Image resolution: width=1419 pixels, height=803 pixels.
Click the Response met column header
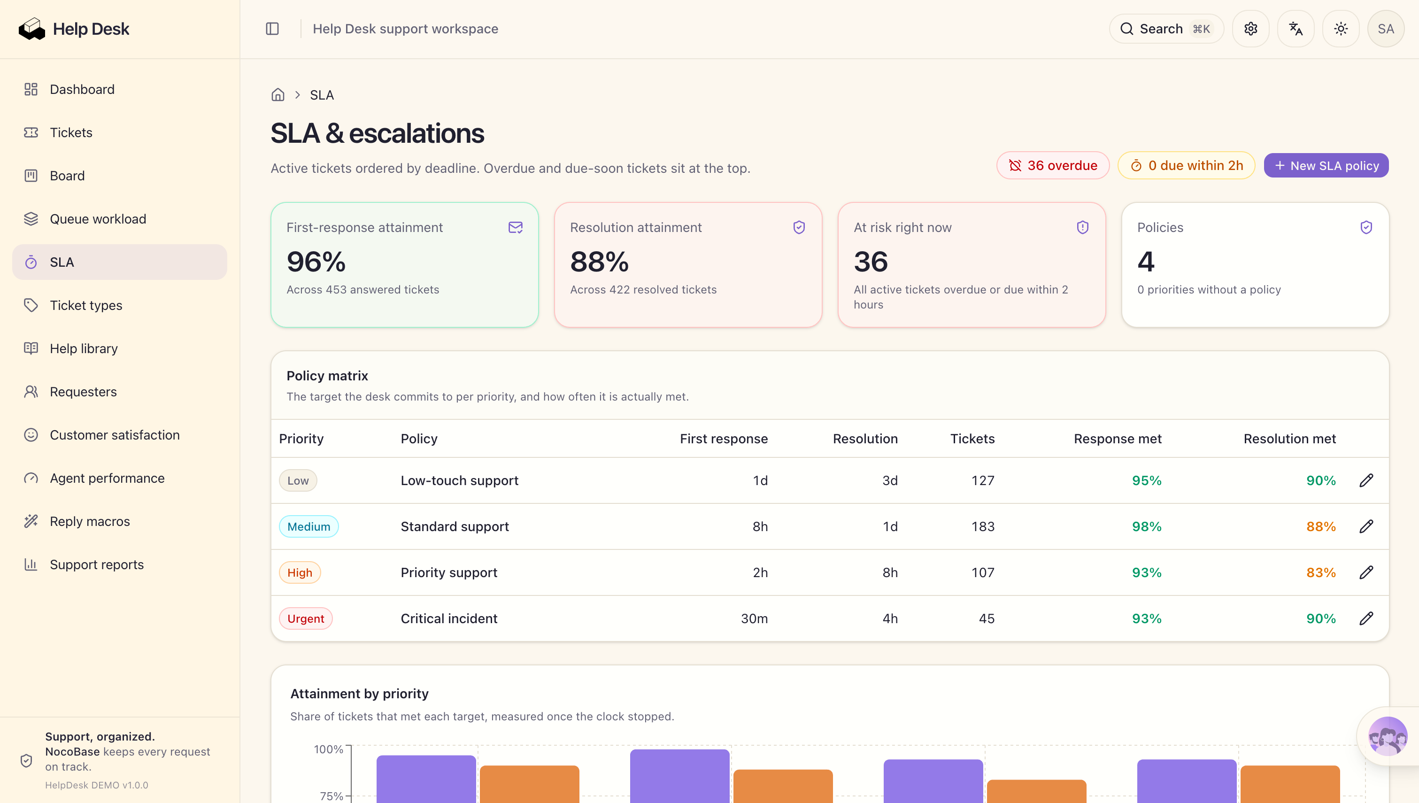1118,439
